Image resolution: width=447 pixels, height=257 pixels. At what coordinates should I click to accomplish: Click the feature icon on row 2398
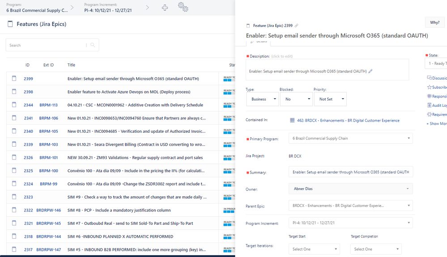pyautogui.click(x=14, y=91)
